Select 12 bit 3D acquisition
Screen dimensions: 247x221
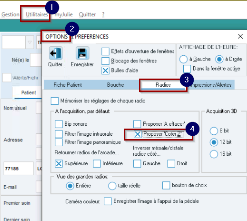click(214, 142)
